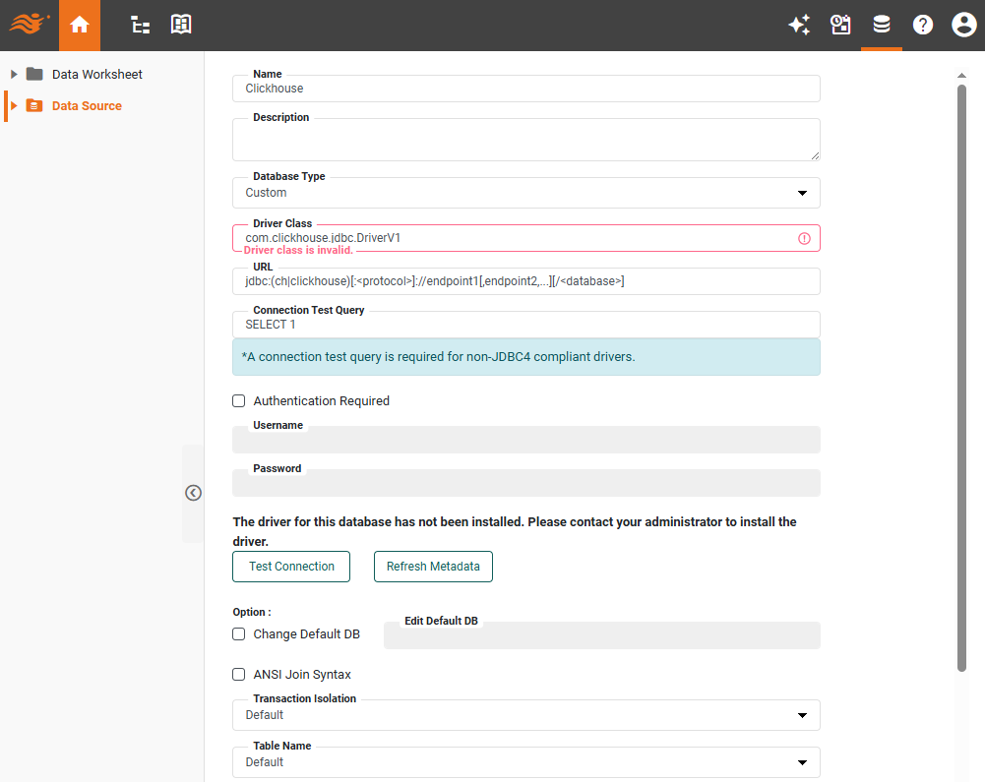Enable the Authentication Required checkbox
The image size is (985, 782).
tap(238, 400)
